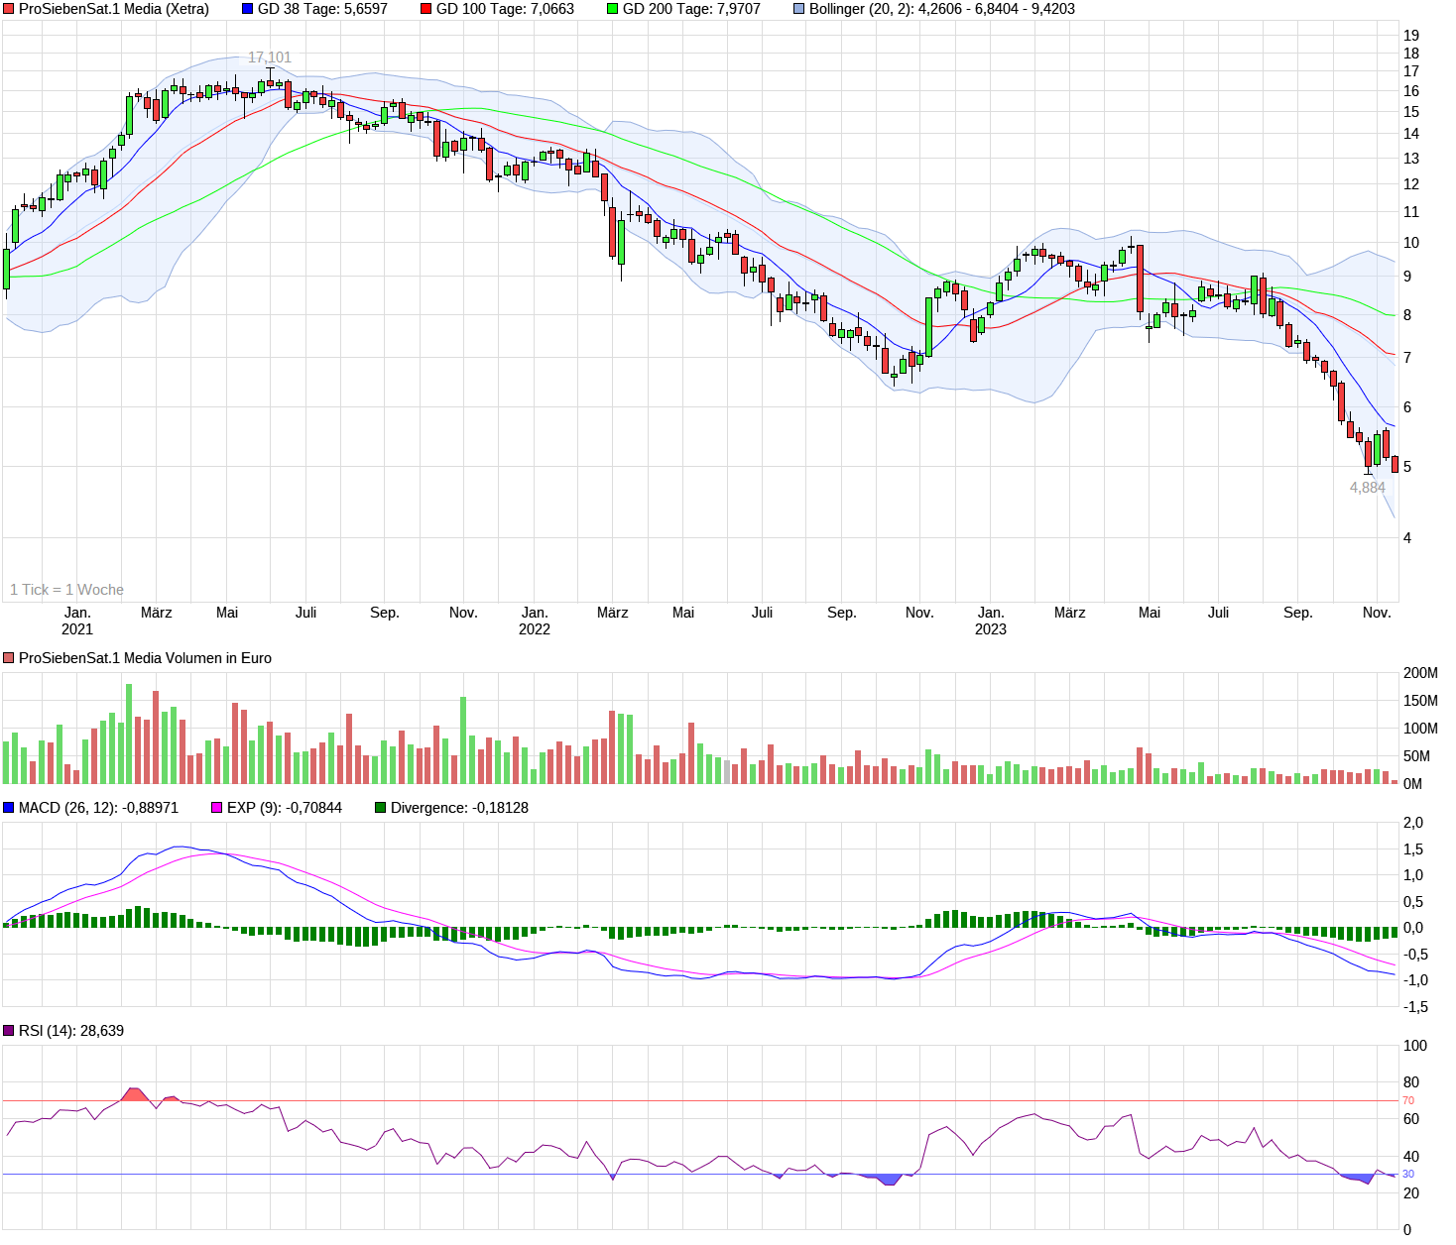This screenshot has height=1245, width=1456.
Task: Click the '200M' volume axis label
Action: pos(1420,673)
